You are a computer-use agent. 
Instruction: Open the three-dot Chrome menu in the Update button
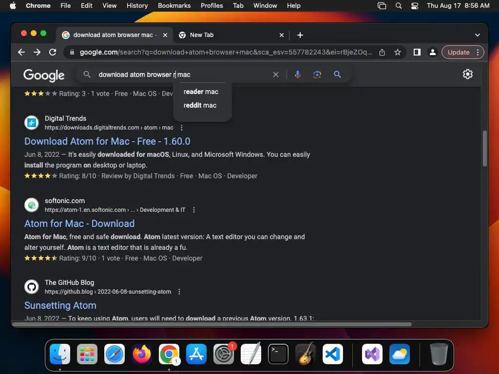coord(478,52)
